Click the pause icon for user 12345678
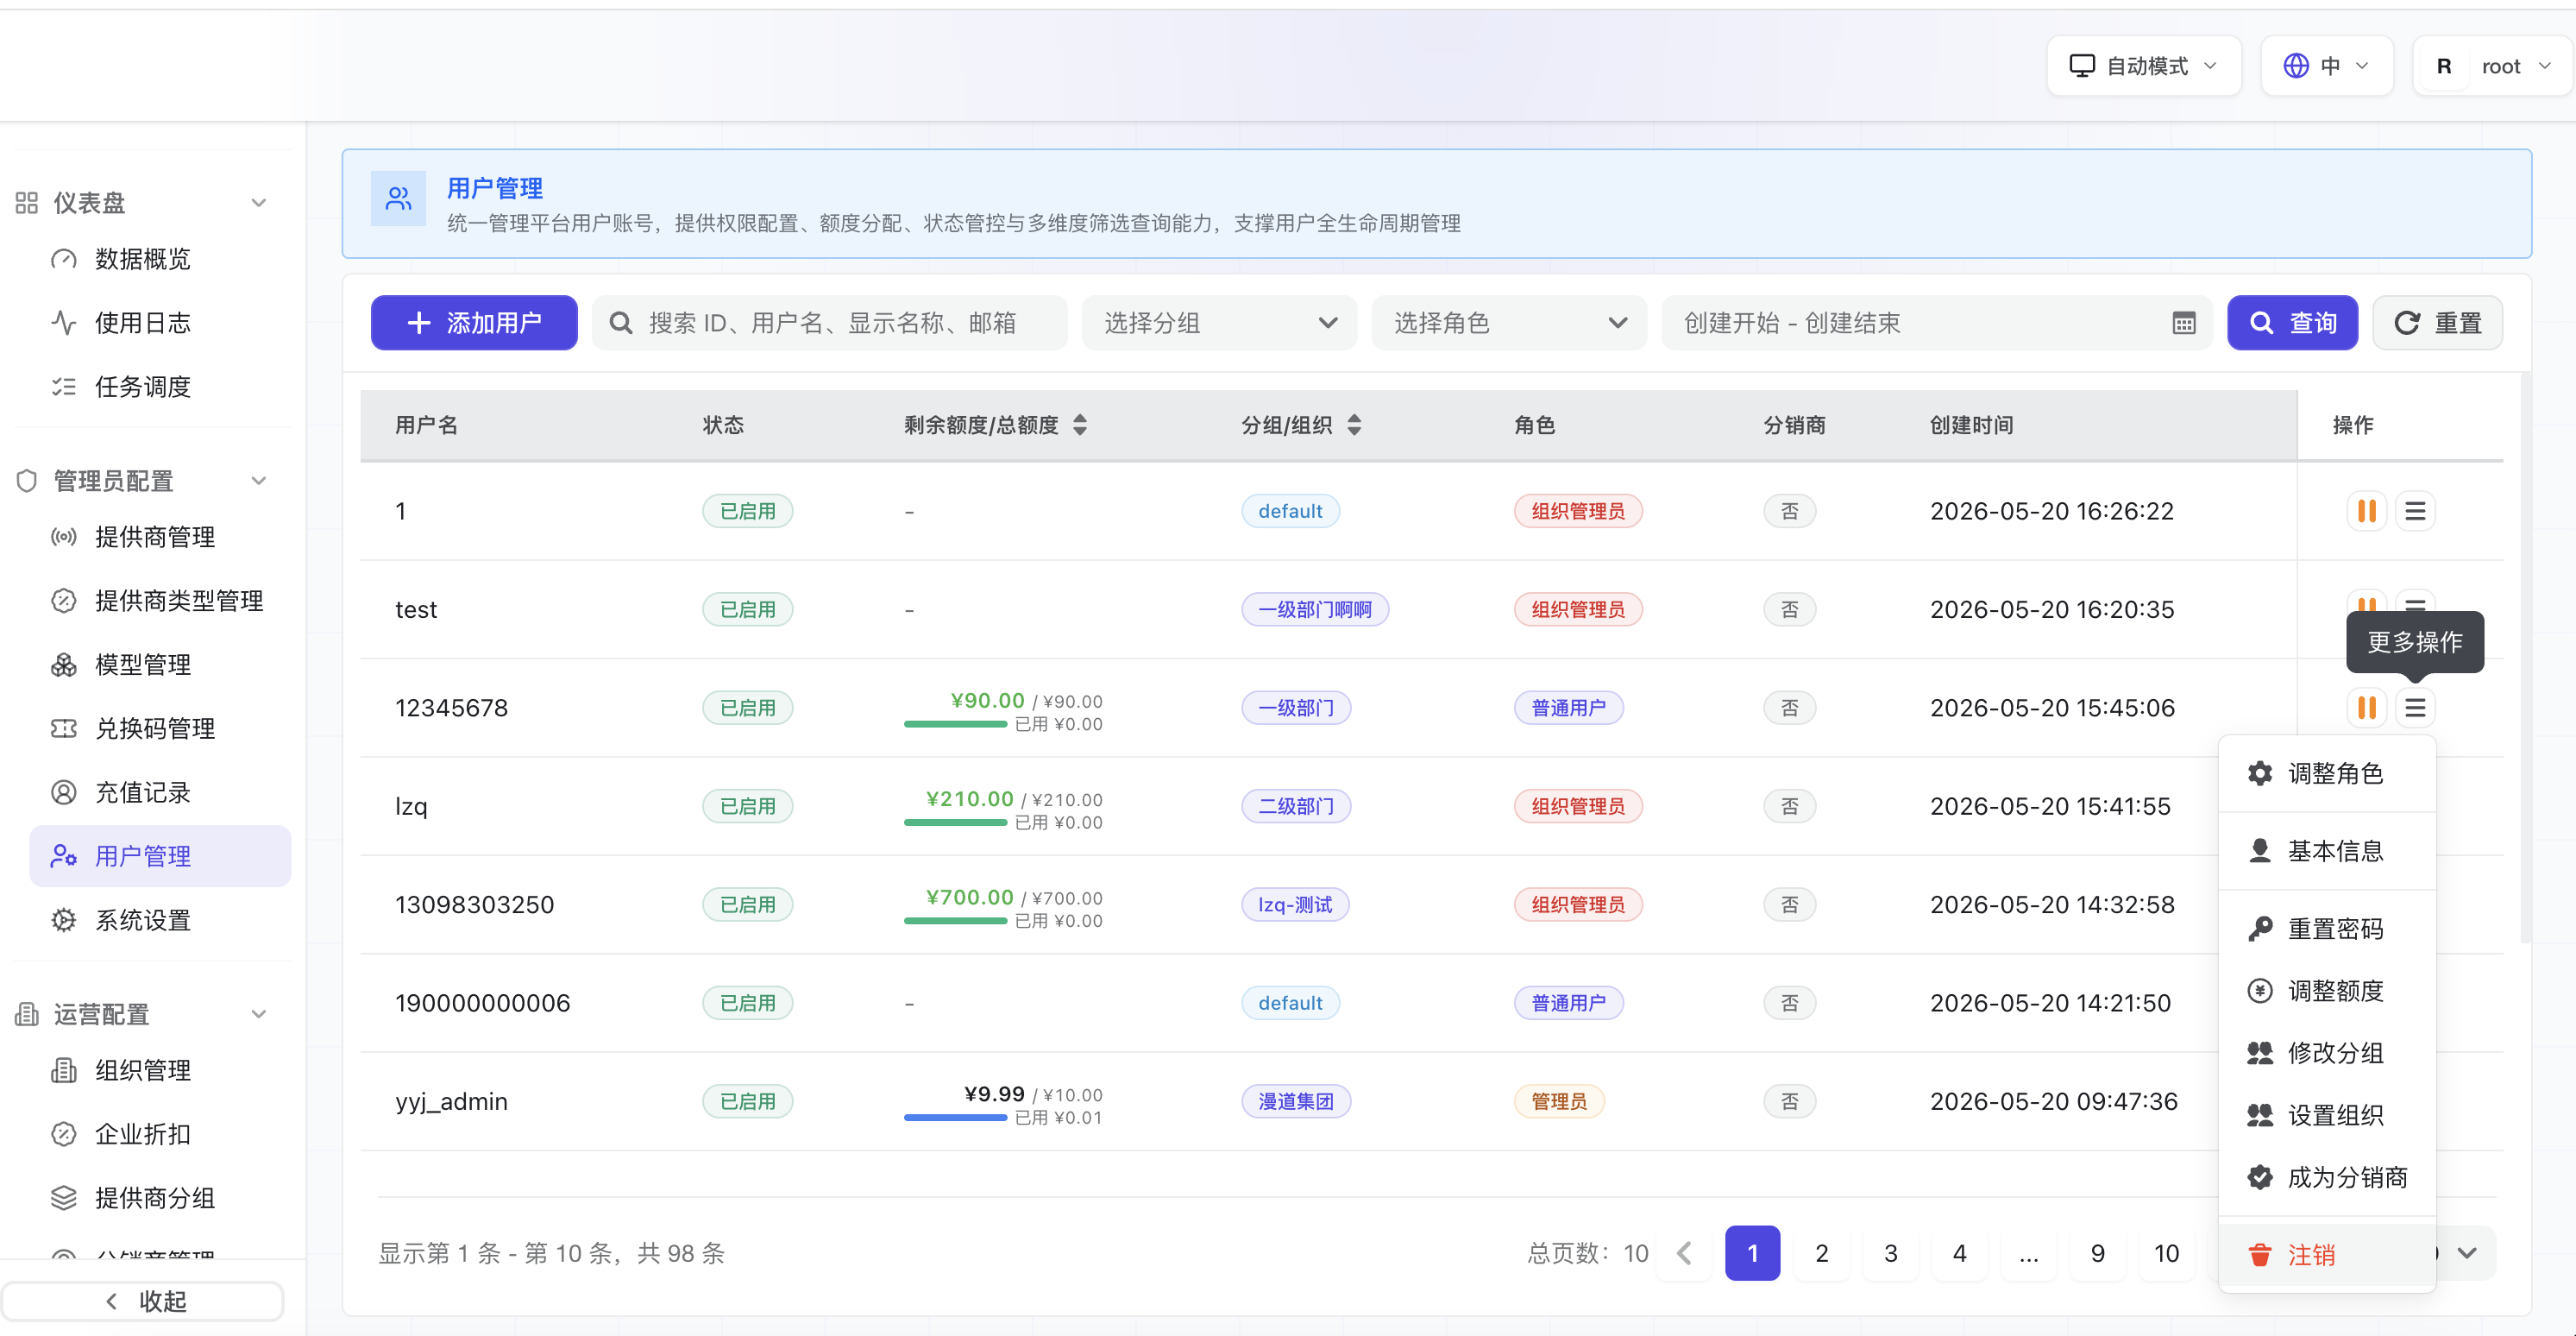Screen dimensions: 2576x1336 tap(2366, 708)
